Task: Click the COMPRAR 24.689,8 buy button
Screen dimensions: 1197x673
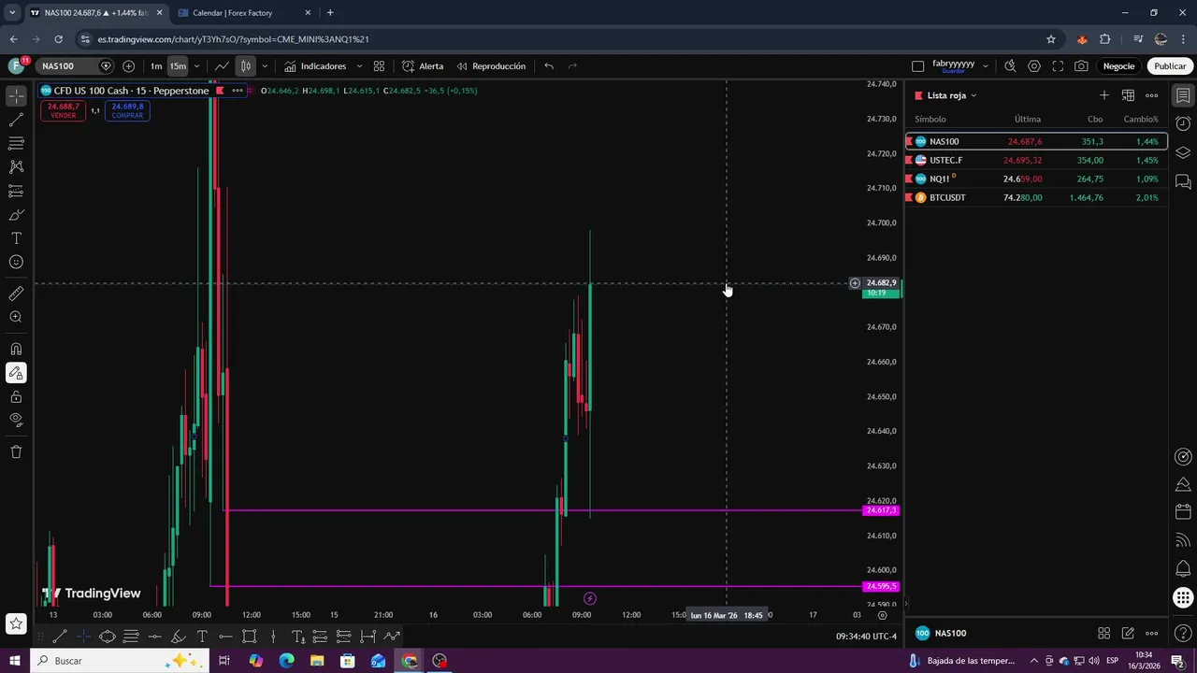Action: click(127, 110)
